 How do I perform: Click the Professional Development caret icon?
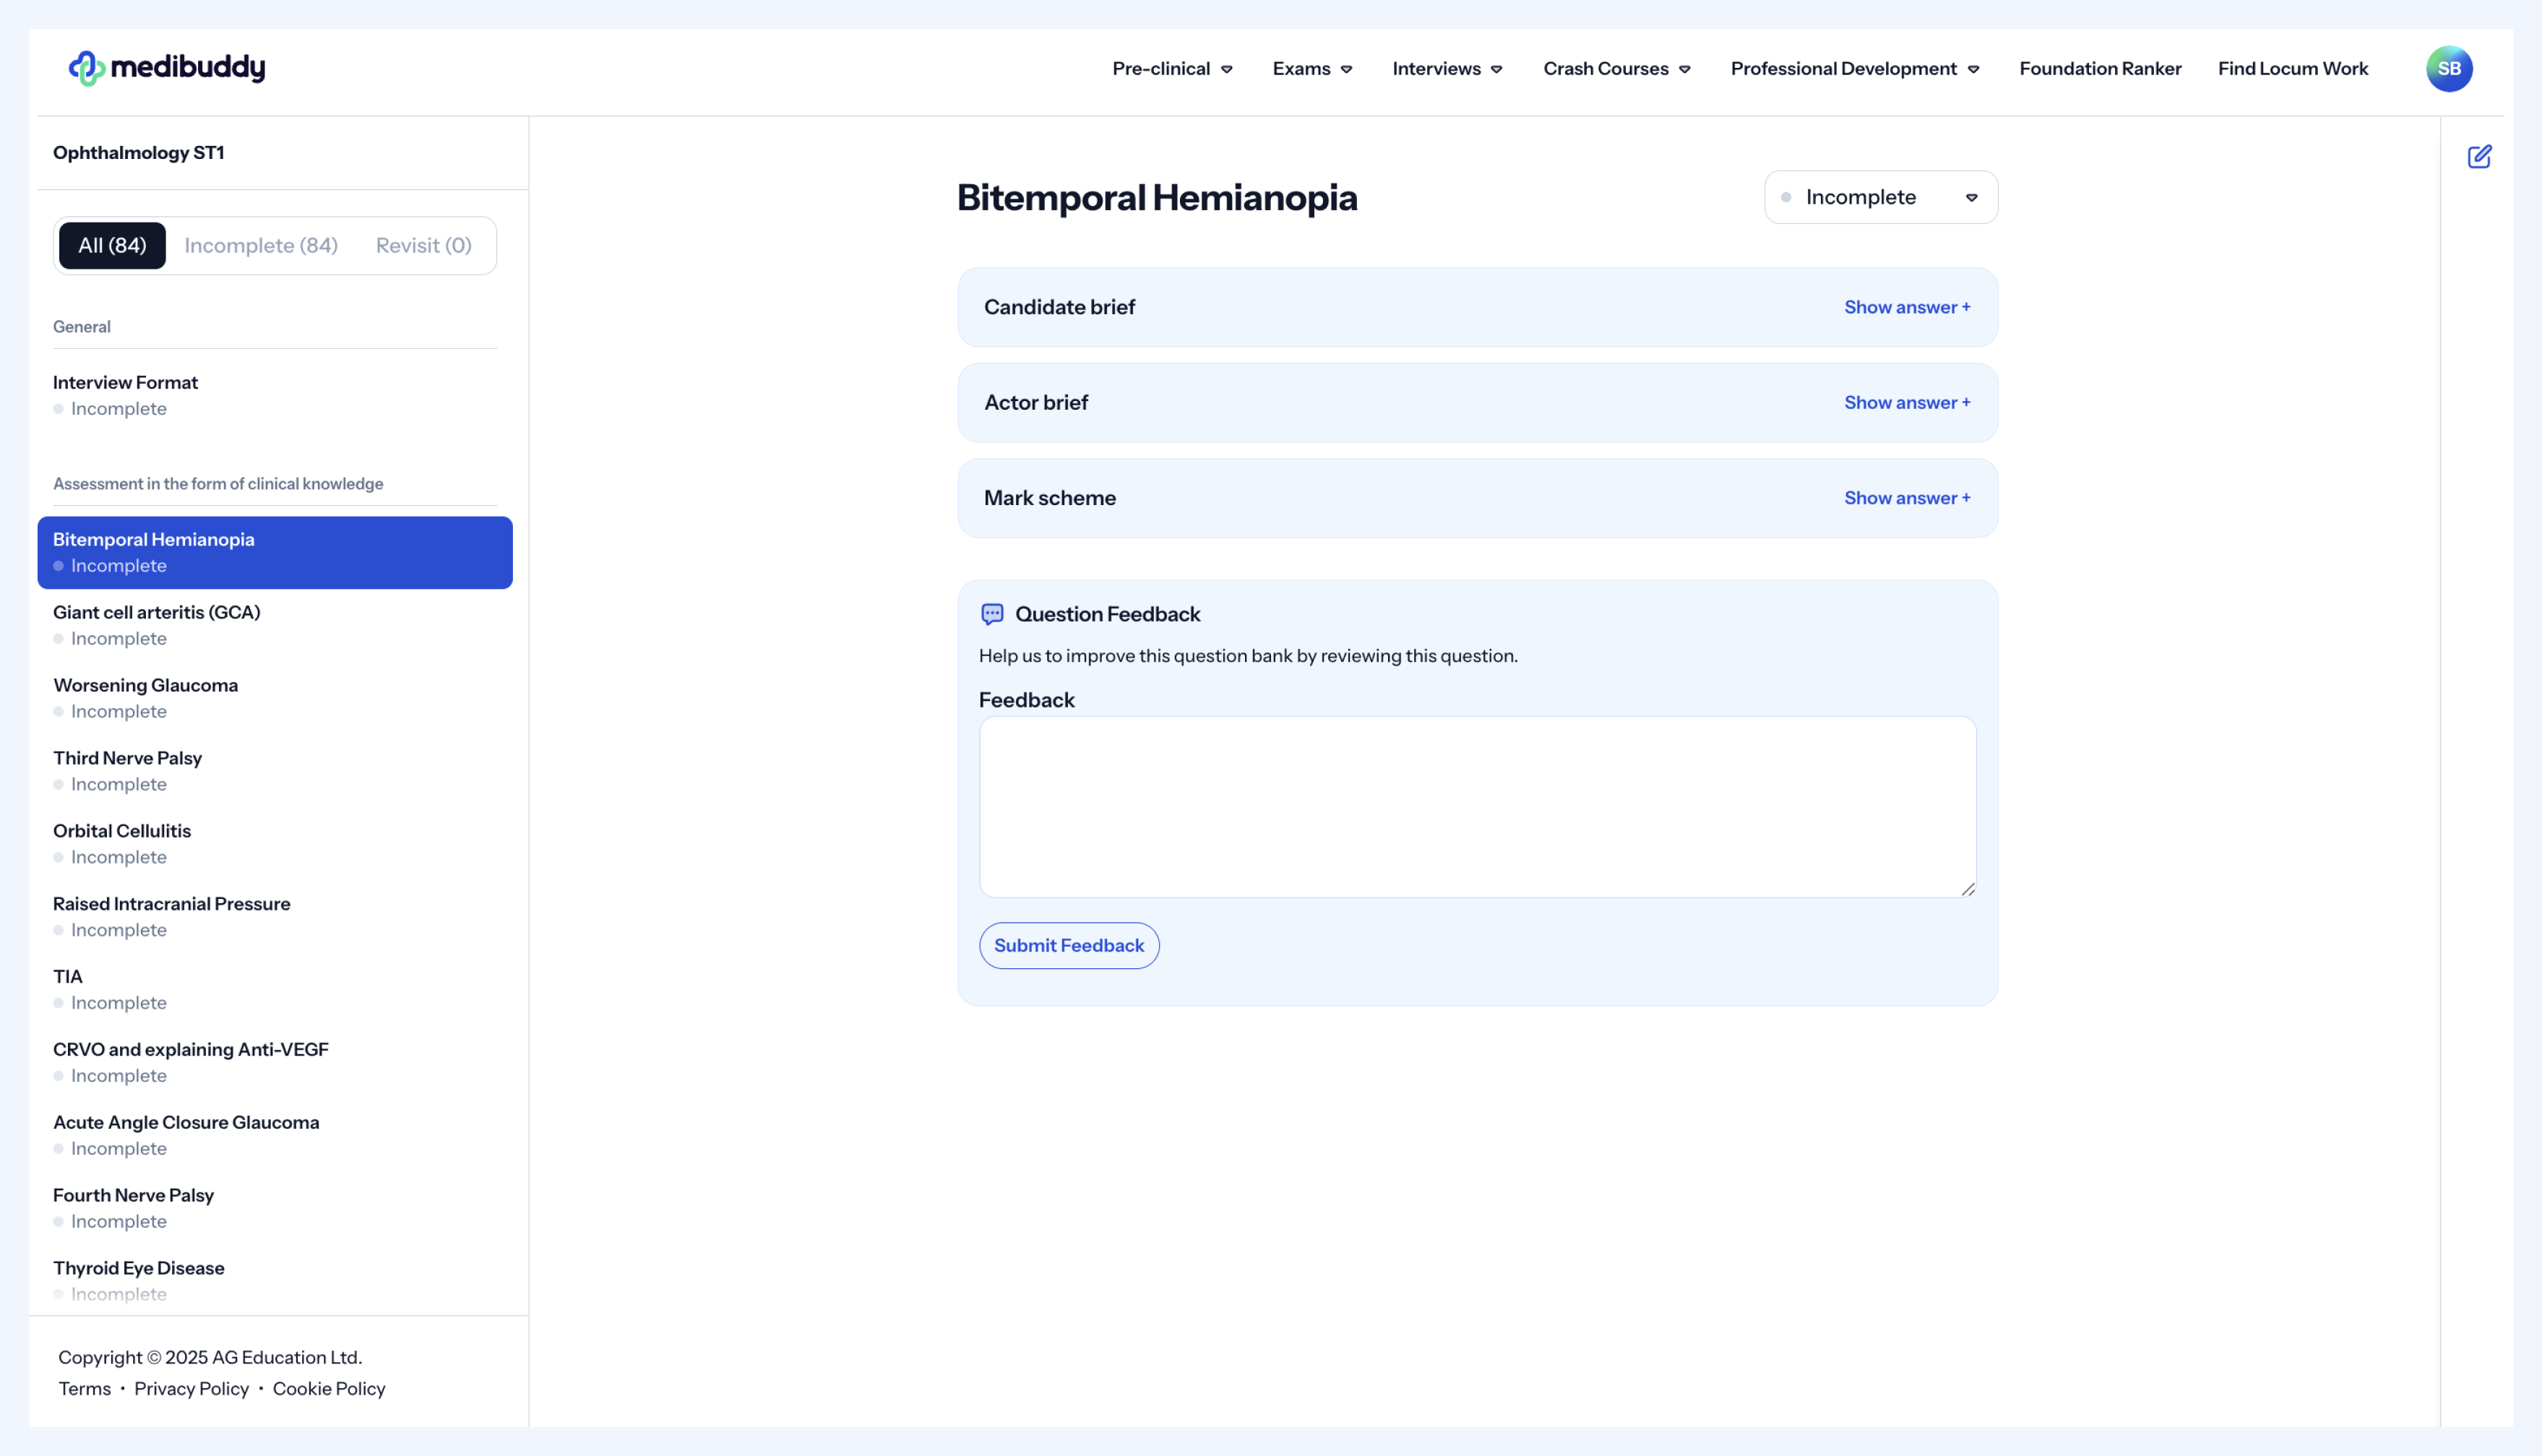tap(1973, 69)
